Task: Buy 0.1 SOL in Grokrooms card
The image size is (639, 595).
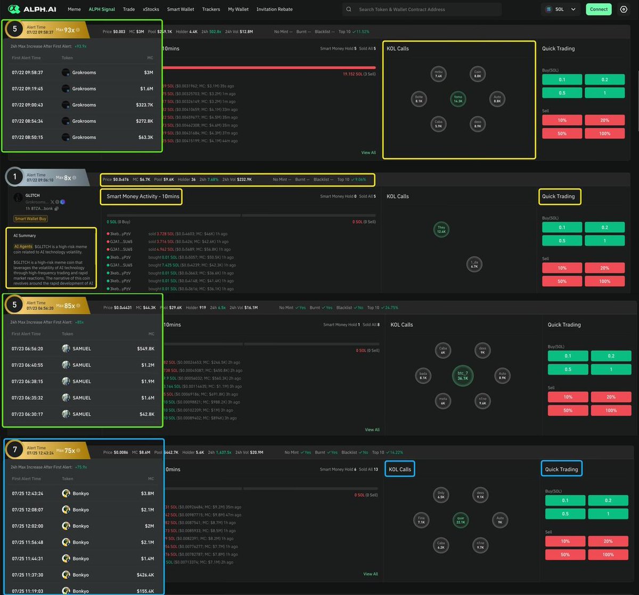Action: pyautogui.click(x=562, y=80)
